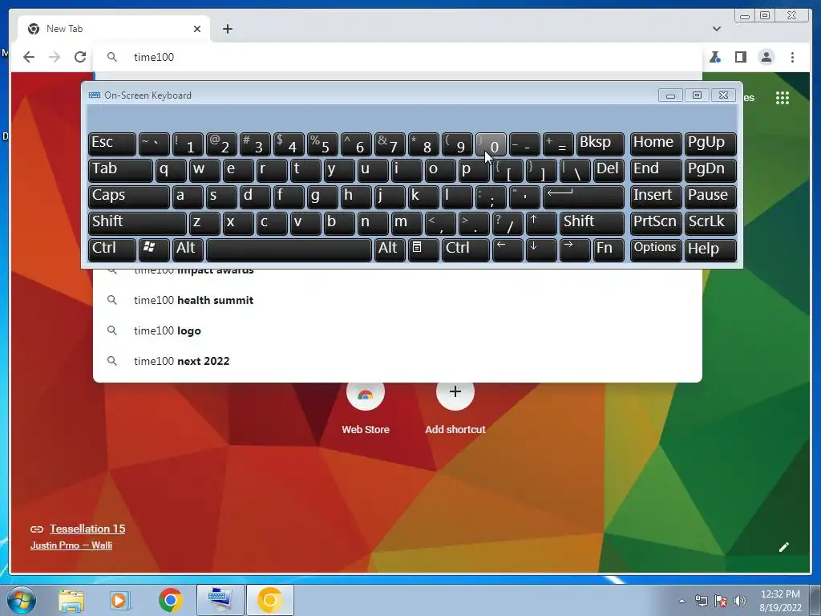
Task: Tap the Windows logo key
Action: click(x=154, y=250)
